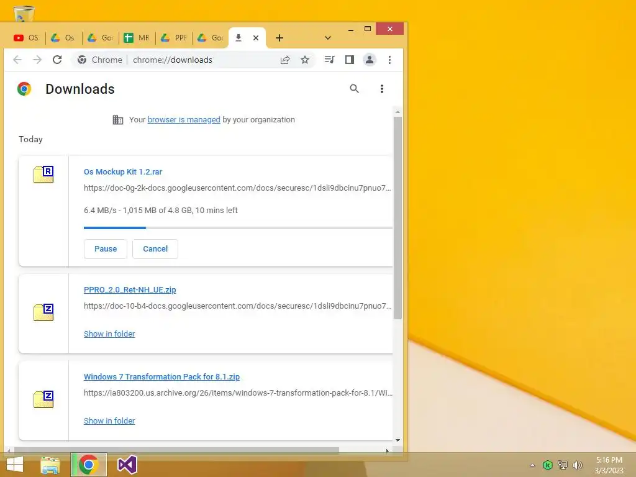
Task: Open the profile avatar menu
Action: pos(370,60)
